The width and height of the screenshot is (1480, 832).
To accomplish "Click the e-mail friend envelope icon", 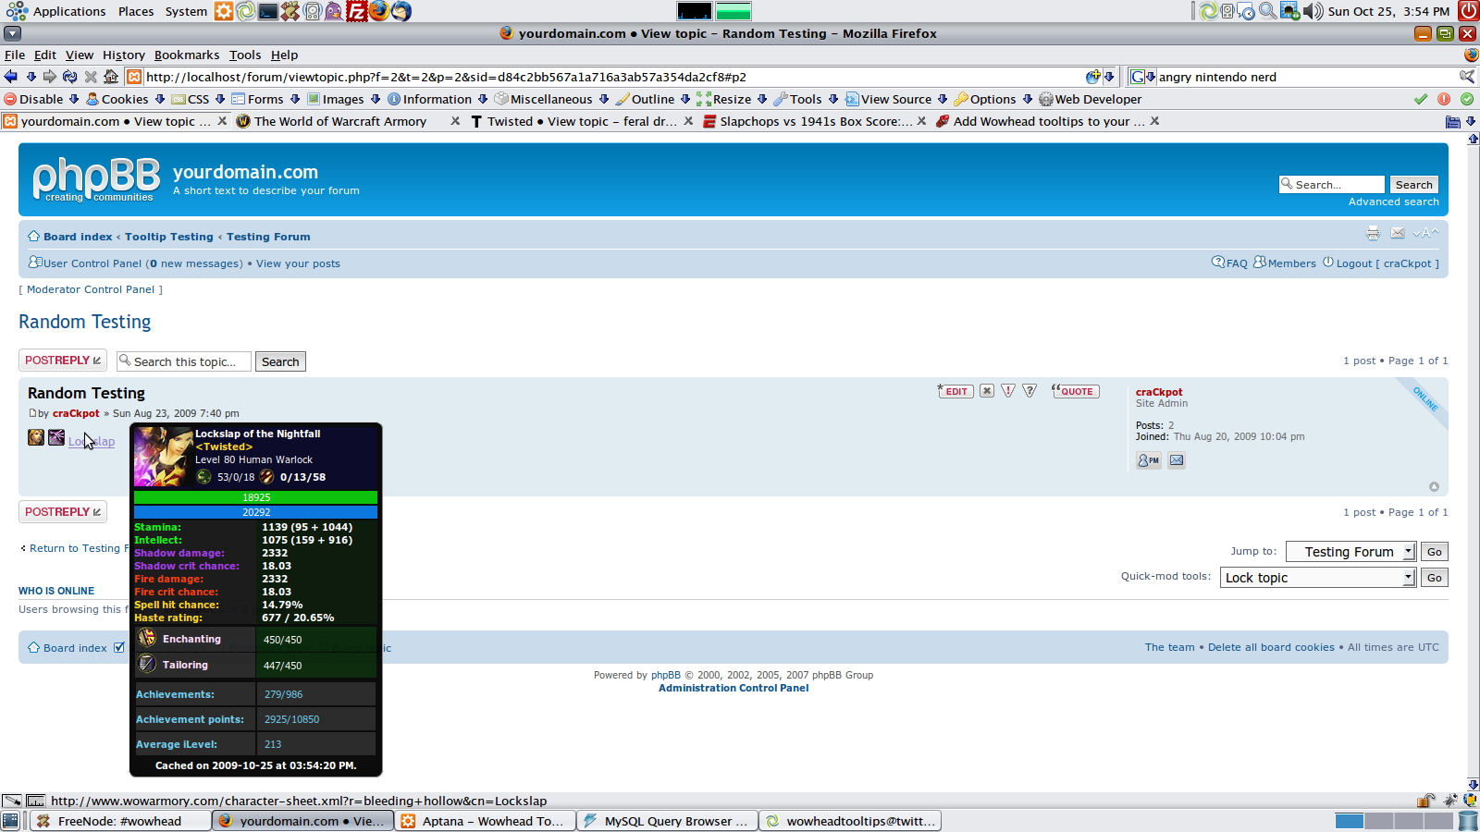I will [x=1398, y=233].
